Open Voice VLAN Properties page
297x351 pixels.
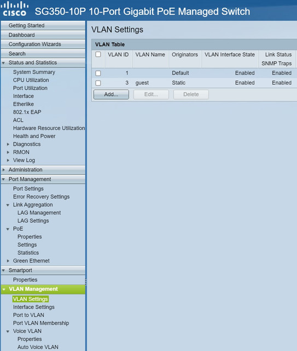30,339
